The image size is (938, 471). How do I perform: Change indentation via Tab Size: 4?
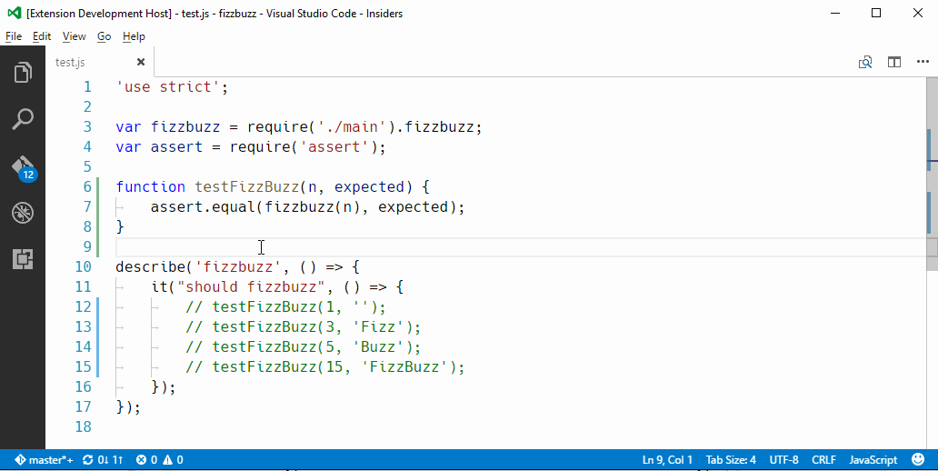point(731,459)
